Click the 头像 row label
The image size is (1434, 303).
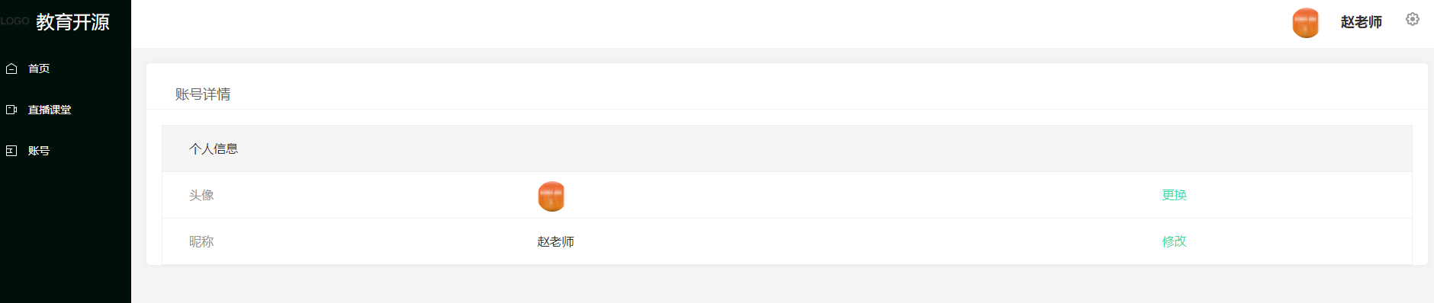201,195
